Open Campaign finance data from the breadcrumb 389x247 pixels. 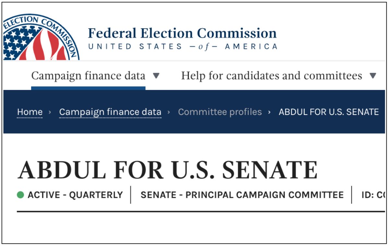pyautogui.click(x=110, y=112)
